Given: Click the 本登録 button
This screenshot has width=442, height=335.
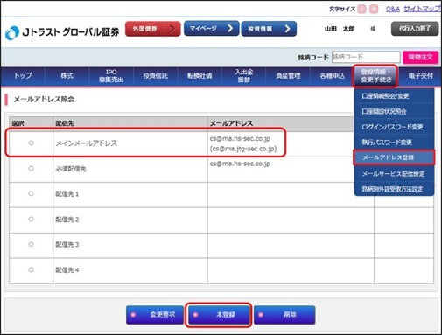Looking at the screenshot, I should (x=219, y=315).
